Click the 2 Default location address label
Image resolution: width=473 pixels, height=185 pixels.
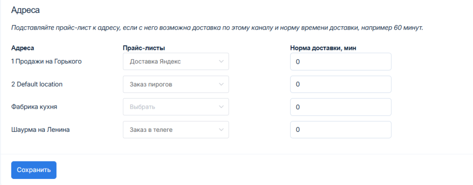[x=36, y=84]
